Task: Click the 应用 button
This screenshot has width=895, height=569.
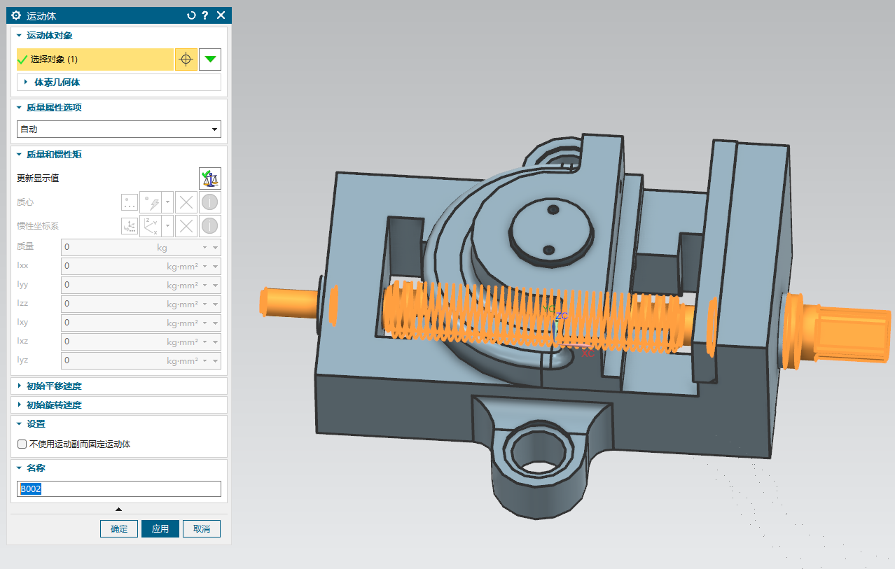Action: (x=160, y=529)
